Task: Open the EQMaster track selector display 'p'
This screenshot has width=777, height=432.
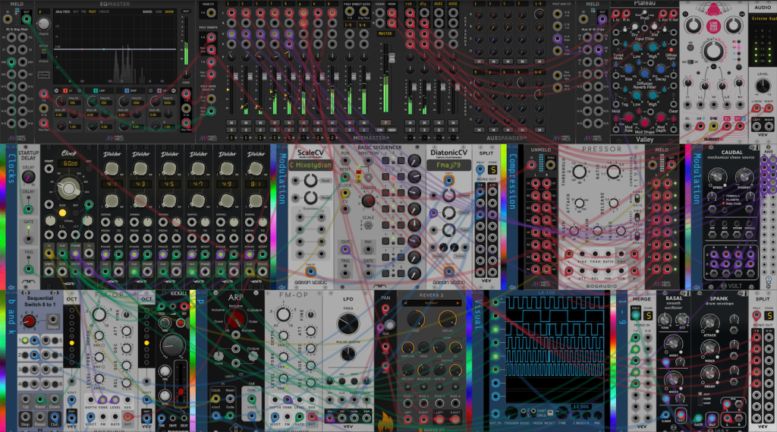Action: point(43,12)
